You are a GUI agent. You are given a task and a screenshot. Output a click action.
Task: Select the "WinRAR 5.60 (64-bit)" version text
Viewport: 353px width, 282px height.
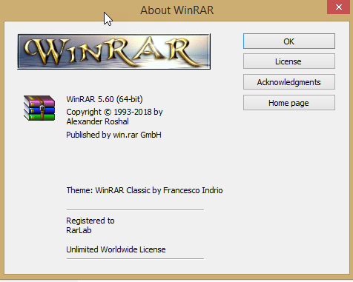click(105, 99)
